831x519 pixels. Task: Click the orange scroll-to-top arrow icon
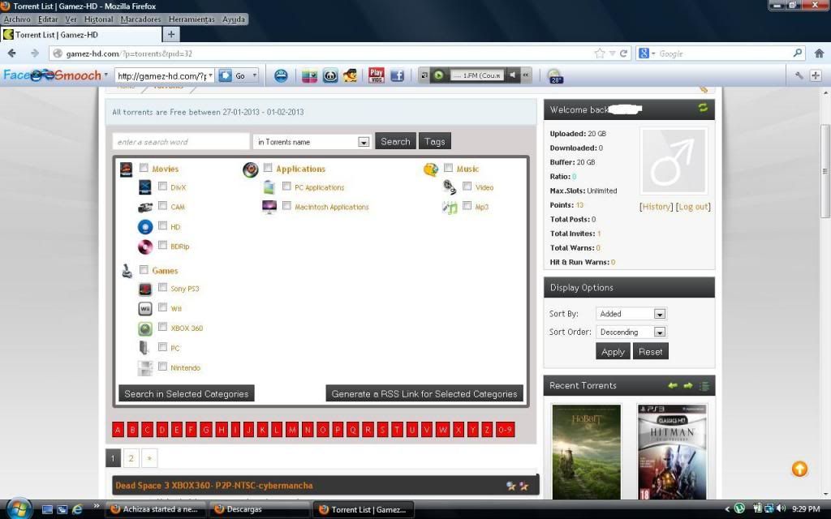(x=799, y=469)
